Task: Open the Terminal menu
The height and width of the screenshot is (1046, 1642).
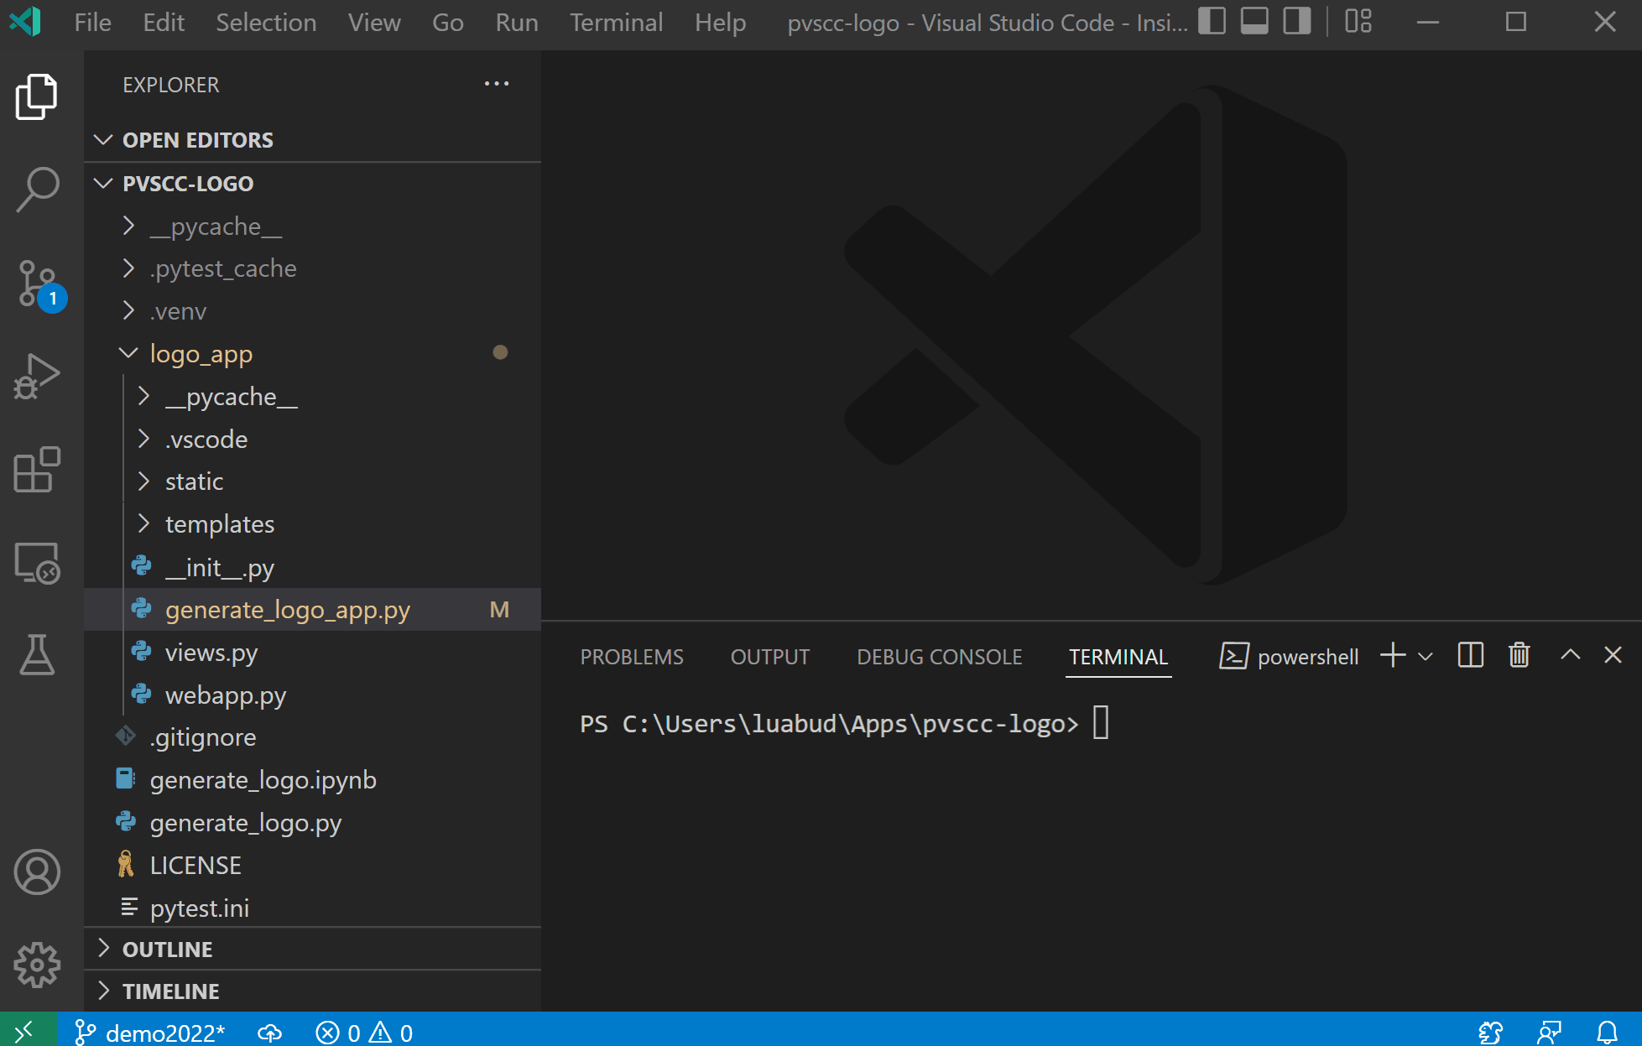Action: point(616,23)
